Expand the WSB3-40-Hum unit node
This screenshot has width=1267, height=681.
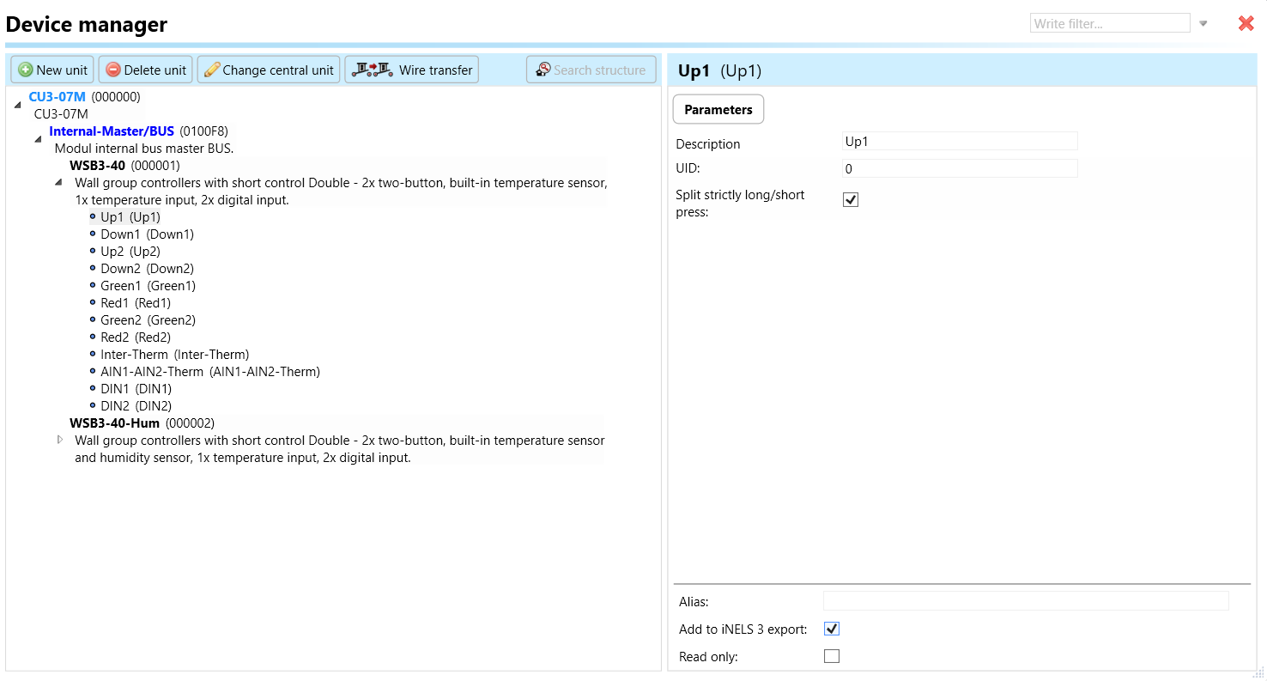click(59, 440)
